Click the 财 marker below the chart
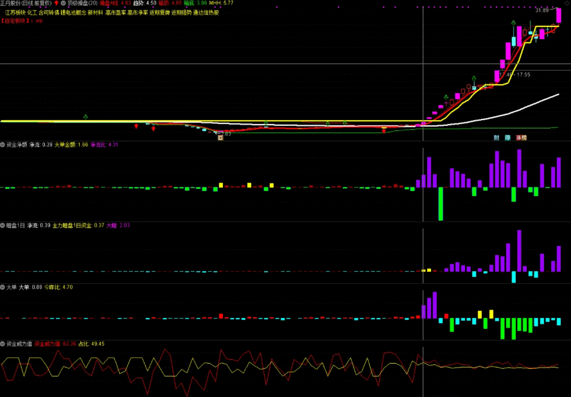 pyautogui.click(x=496, y=137)
